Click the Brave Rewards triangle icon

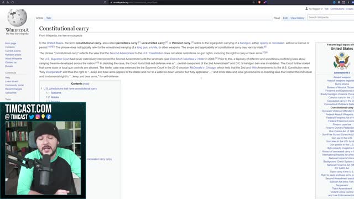click(265, 2)
